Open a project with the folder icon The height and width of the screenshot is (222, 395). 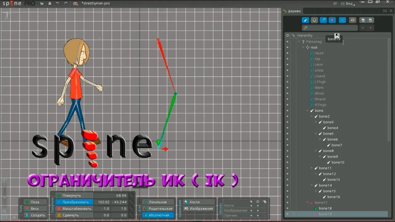coord(42,3)
